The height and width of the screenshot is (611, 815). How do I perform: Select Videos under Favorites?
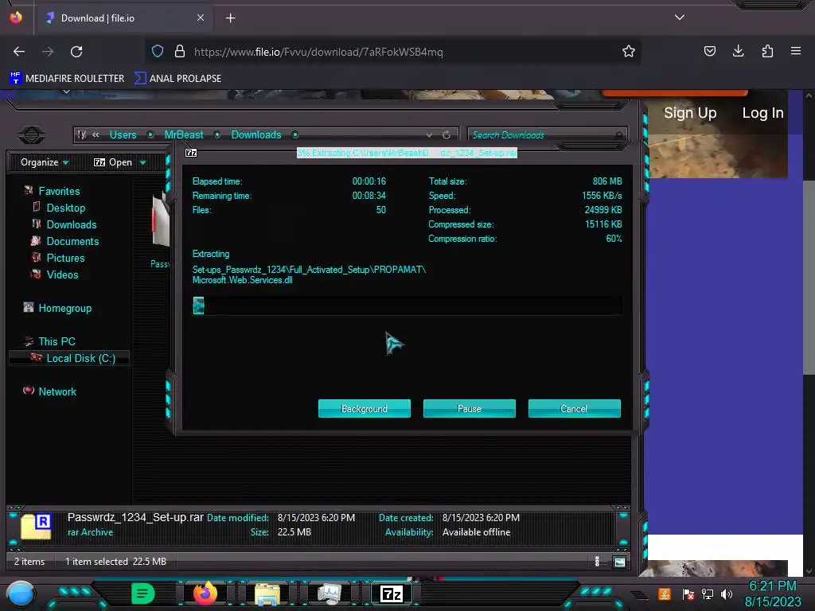click(62, 274)
